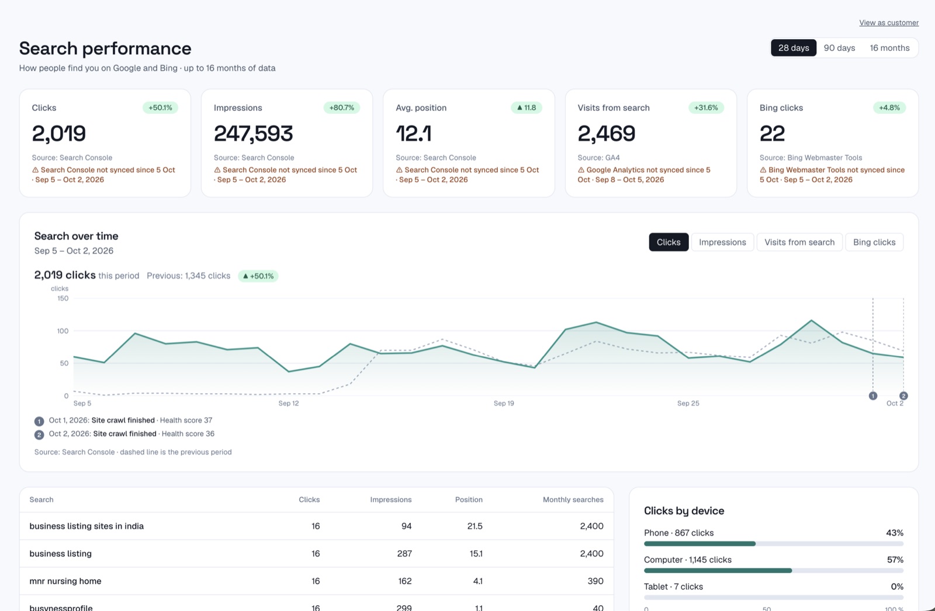Select the 'mnr nursing home' row
Viewport: 935px width, 611px height.
point(317,581)
